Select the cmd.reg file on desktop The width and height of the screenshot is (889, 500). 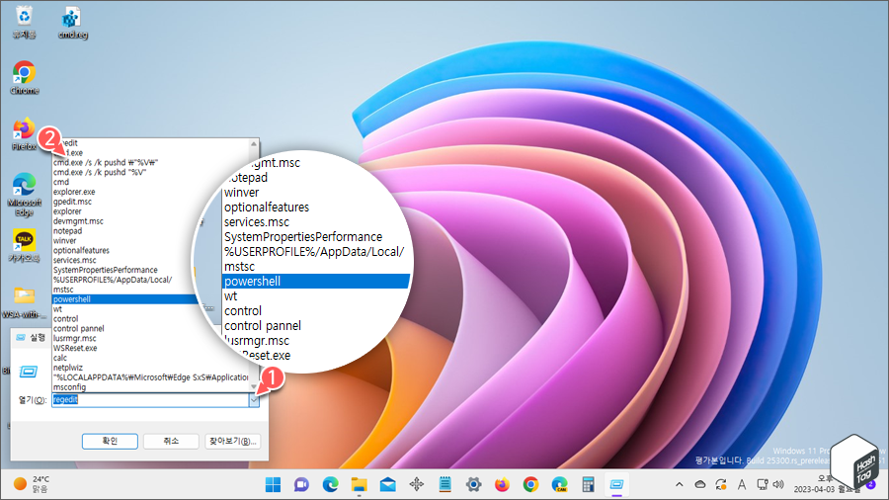click(x=72, y=23)
